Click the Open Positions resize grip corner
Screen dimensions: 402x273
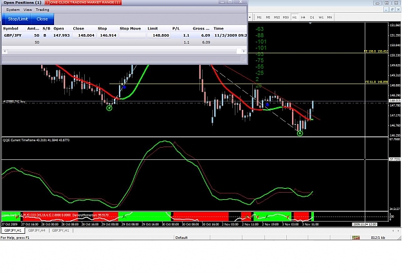244,60
